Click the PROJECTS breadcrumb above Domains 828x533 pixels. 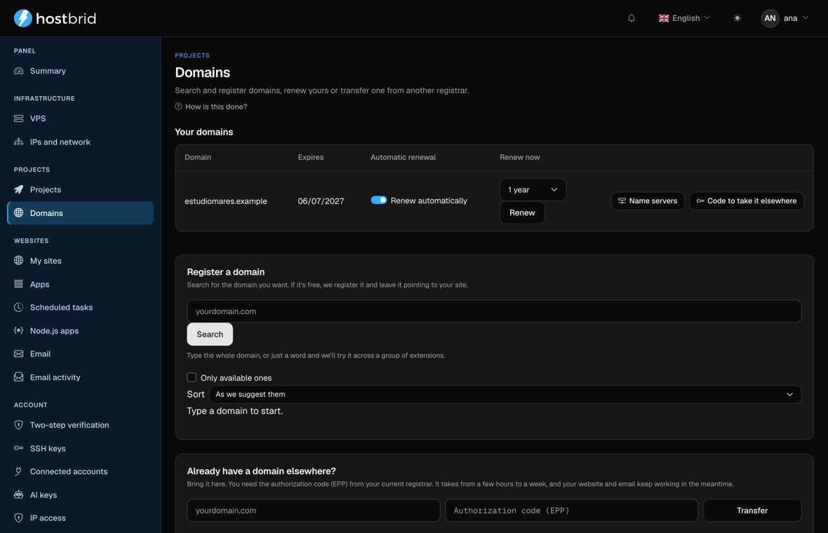point(192,55)
